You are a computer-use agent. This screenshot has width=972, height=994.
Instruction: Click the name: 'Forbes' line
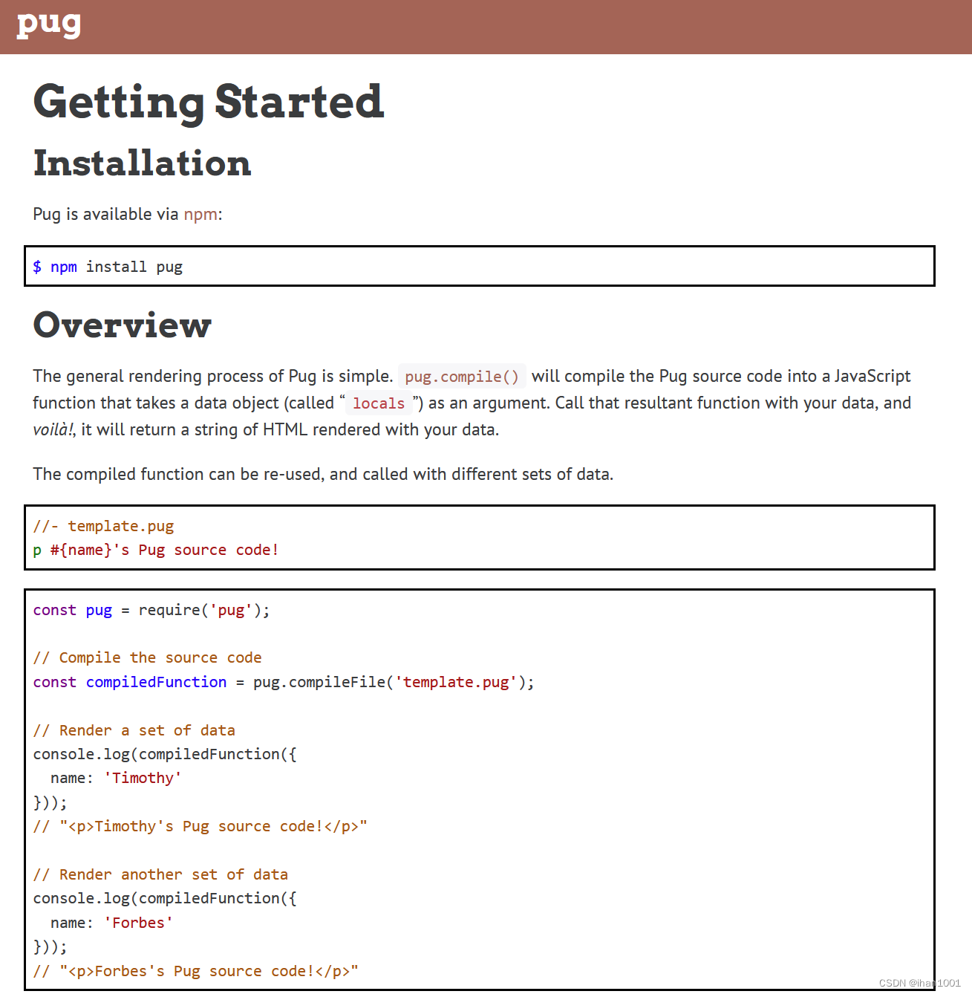tap(111, 923)
